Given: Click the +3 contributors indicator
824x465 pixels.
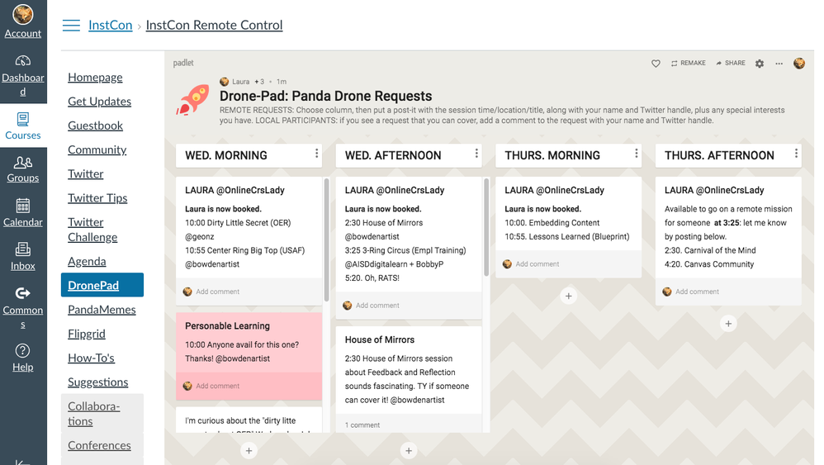Looking at the screenshot, I should pos(259,82).
